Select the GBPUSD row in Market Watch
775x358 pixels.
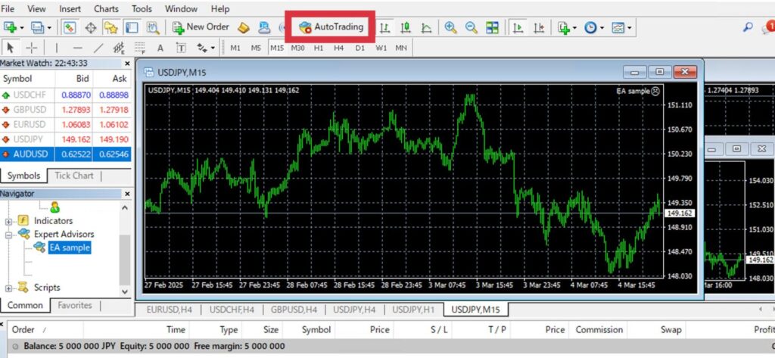point(65,110)
